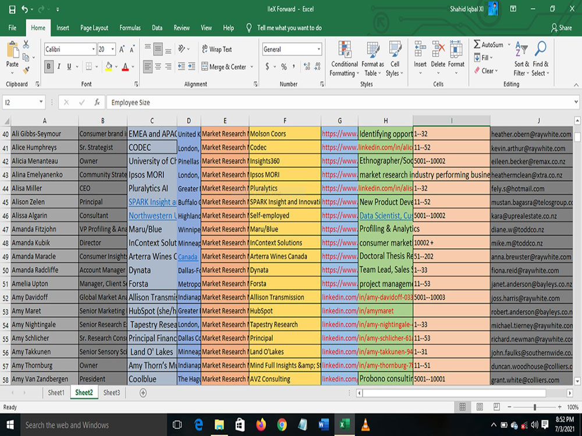Open Conditional Formatting

click(x=345, y=59)
